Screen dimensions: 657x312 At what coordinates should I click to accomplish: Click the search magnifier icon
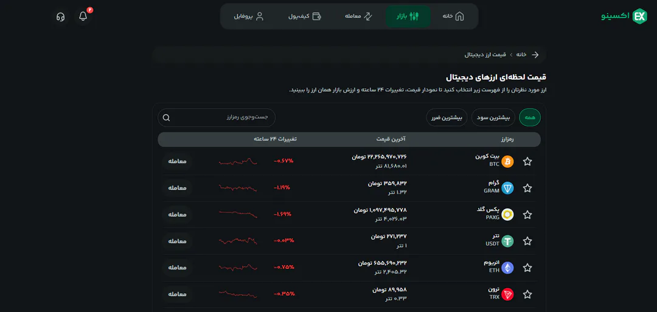point(166,117)
